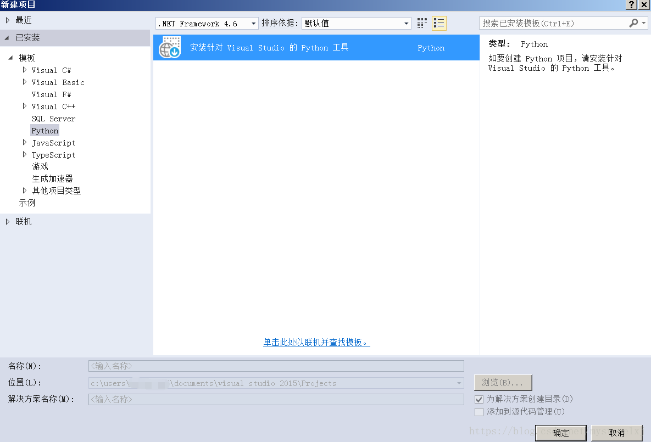Viewport: 651px width, 442px height.
Task: Select Visual F# template category
Action: (x=52, y=94)
